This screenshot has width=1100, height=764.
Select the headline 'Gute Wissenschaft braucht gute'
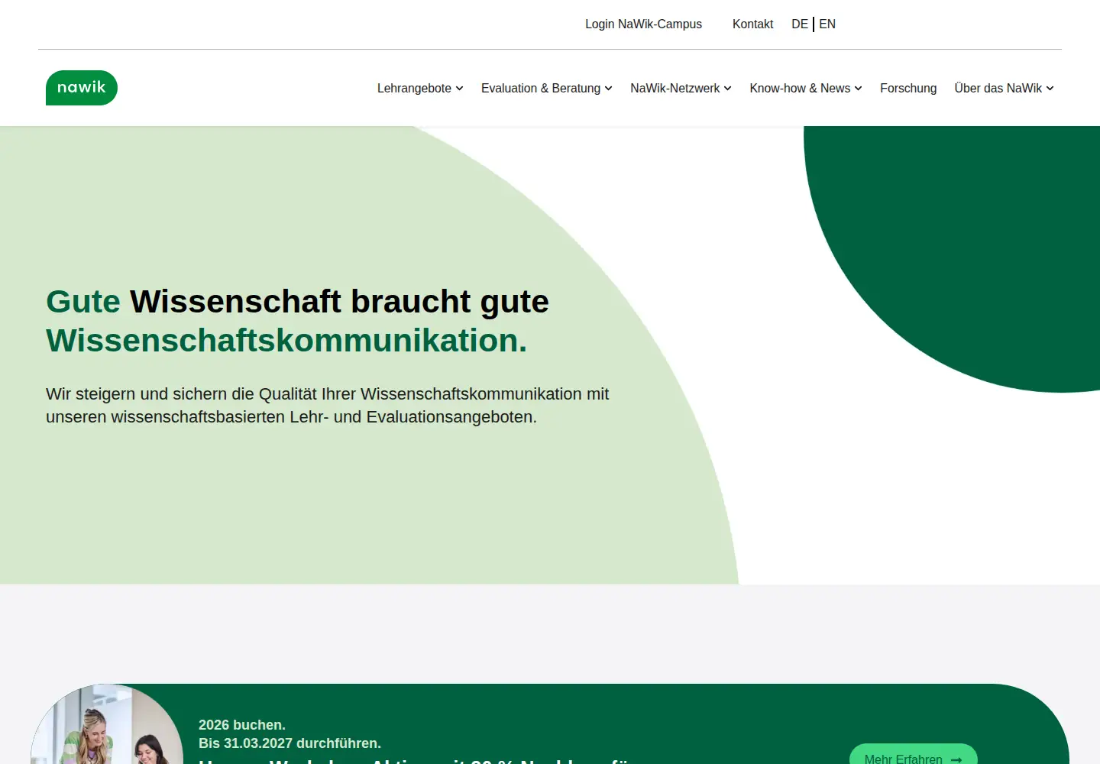pyautogui.click(x=297, y=301)
